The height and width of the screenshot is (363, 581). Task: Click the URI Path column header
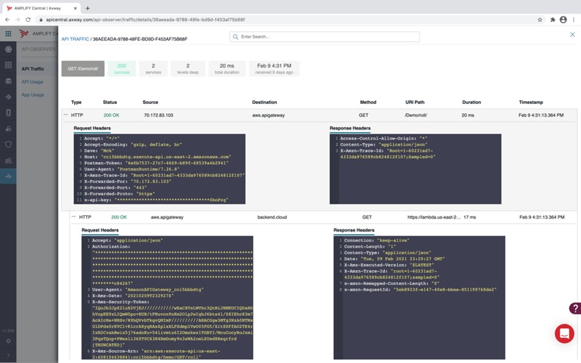click(x=415, y=102)
